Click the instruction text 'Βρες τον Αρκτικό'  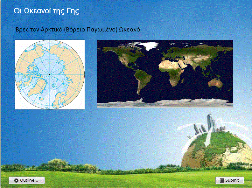39,30
